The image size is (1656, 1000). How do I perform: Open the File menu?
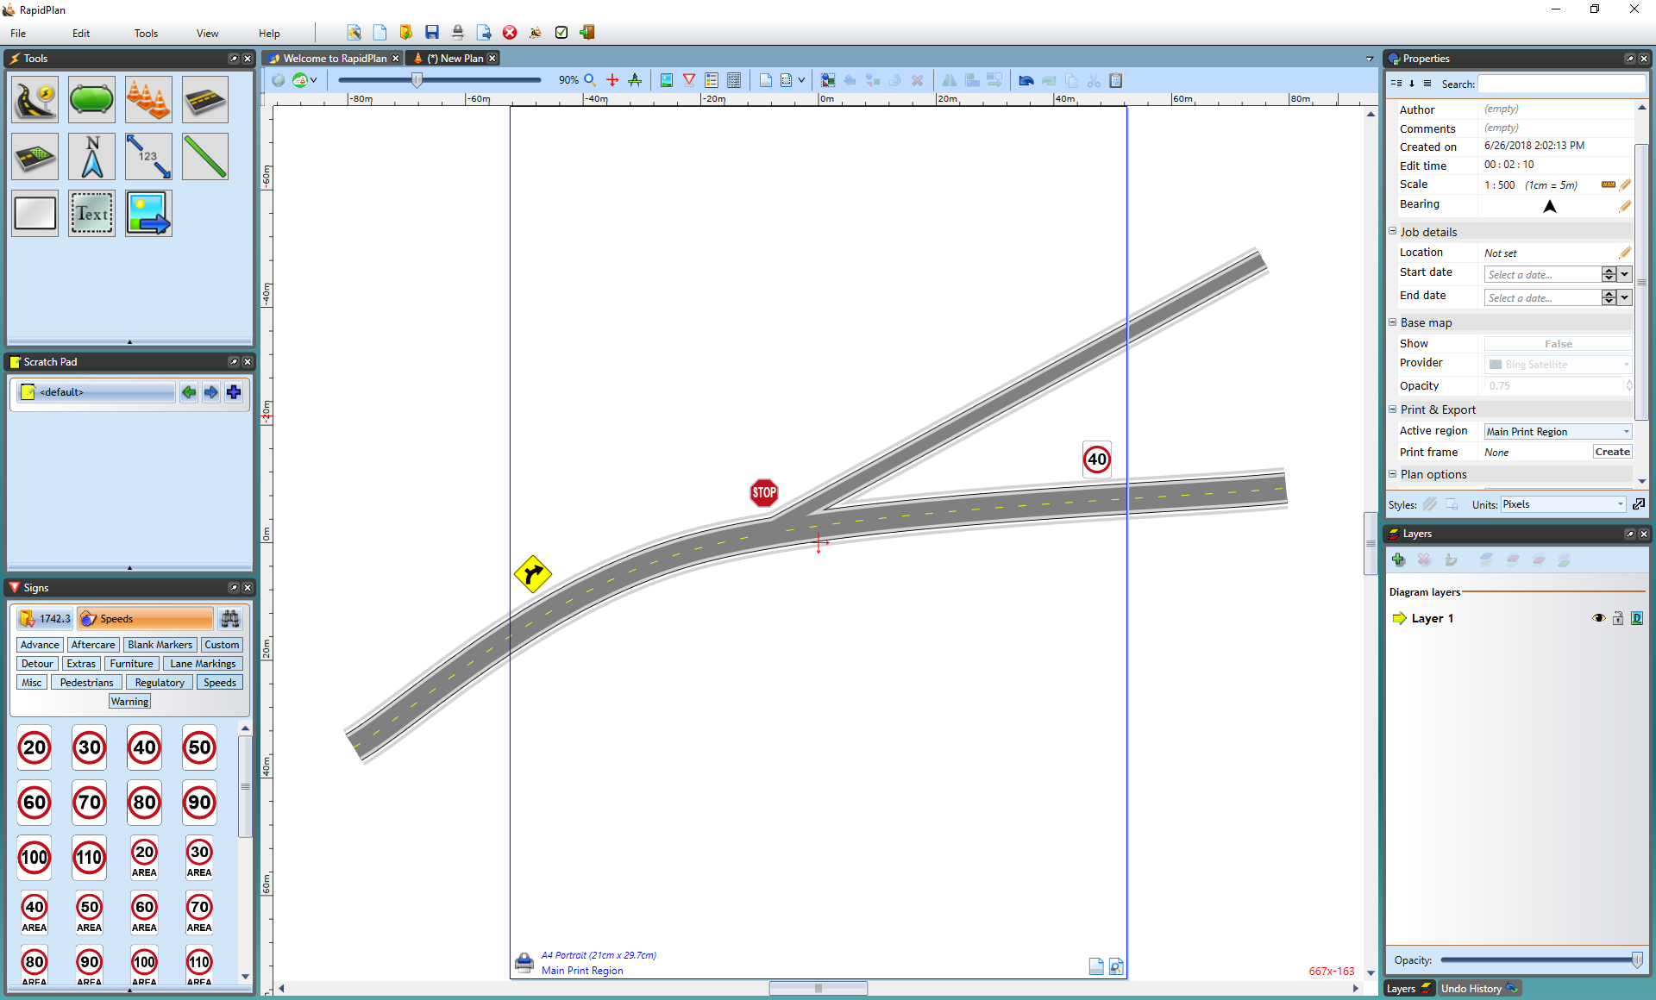pos(18,34)
